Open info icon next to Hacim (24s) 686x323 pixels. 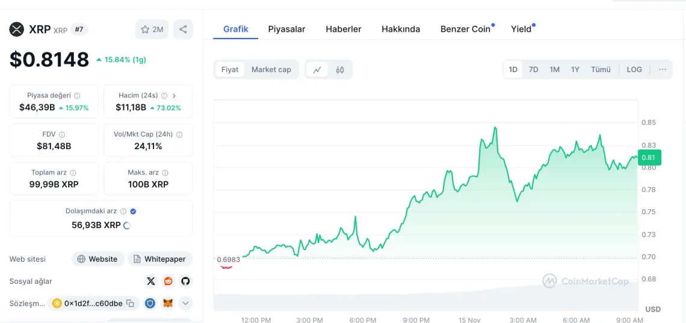[x=164, y=95]
